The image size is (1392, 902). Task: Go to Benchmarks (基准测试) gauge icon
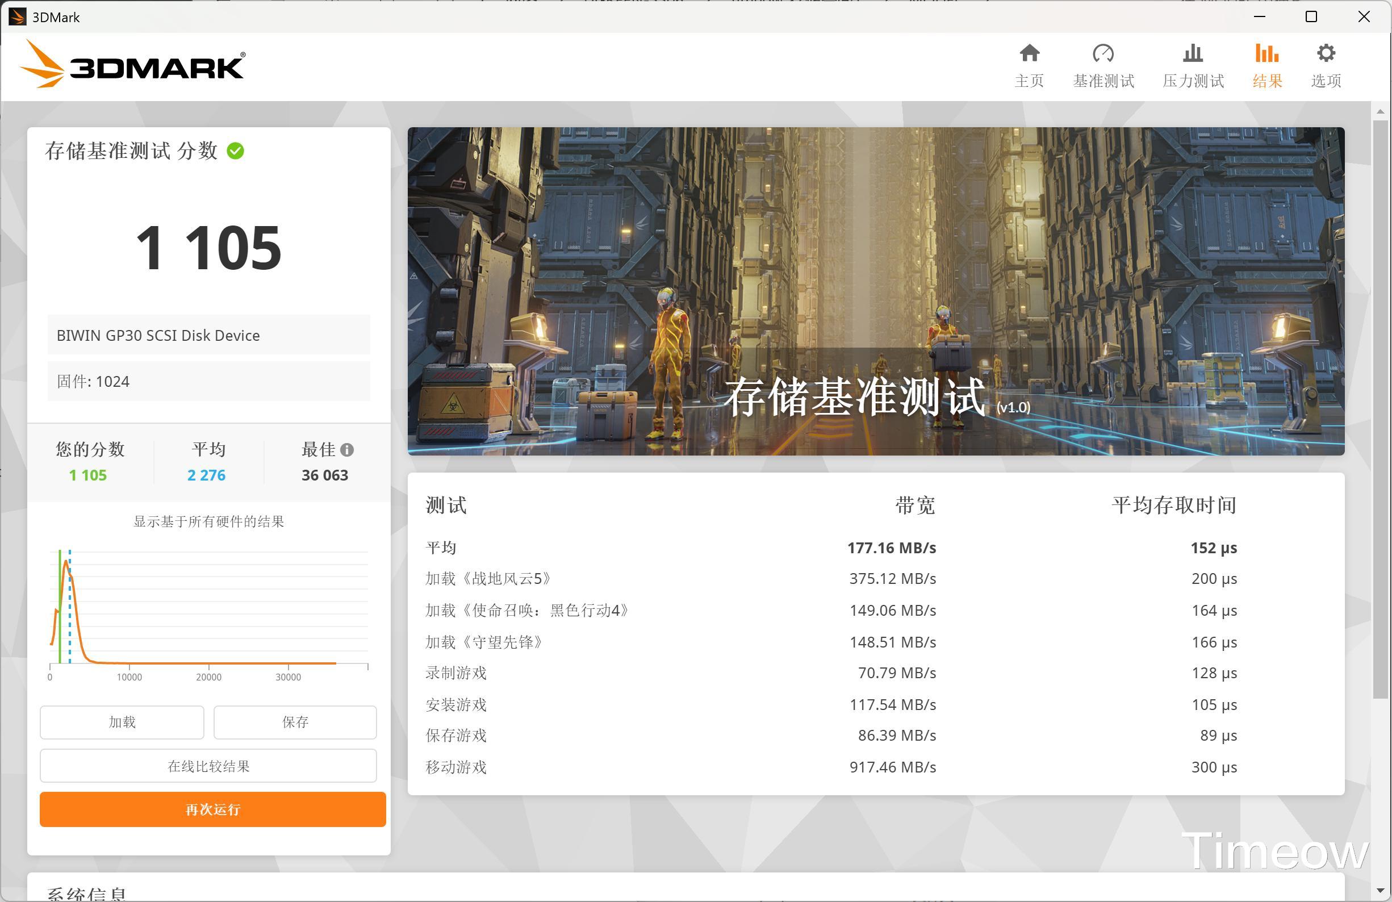1103,55
